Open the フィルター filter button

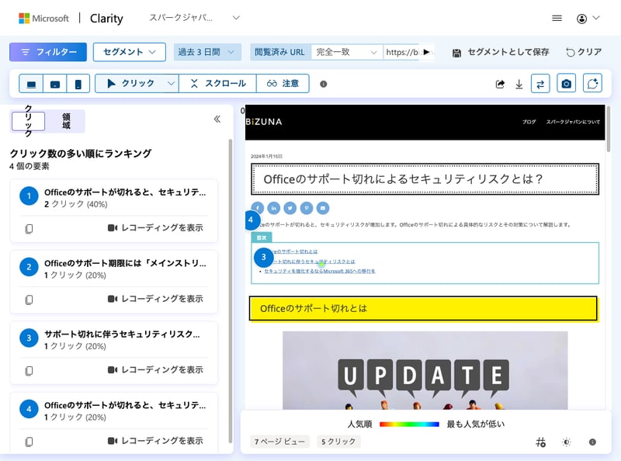click(48, 52)
